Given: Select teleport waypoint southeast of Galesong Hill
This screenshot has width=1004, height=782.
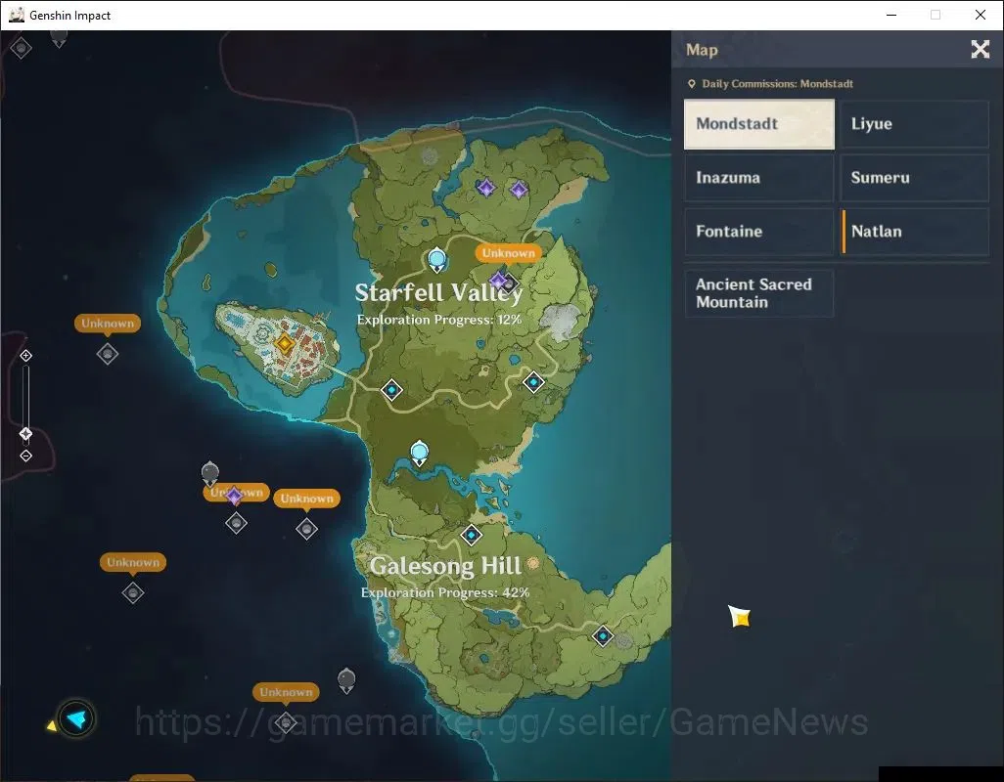Looking at the screenshot, I should 603,636.
